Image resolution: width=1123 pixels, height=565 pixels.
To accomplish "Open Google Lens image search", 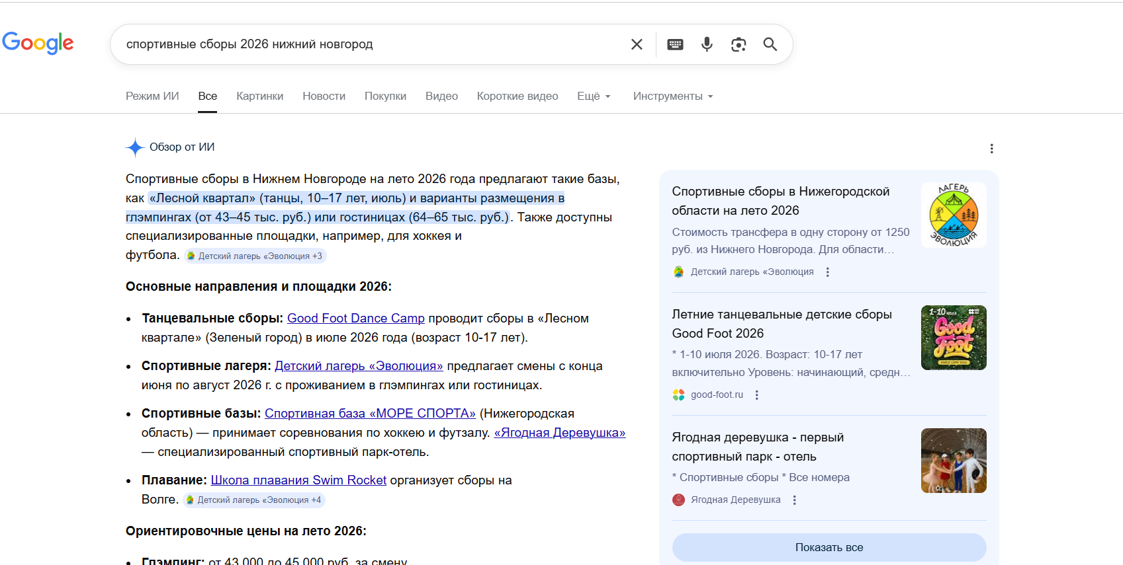I will click(x=739, y=44).
